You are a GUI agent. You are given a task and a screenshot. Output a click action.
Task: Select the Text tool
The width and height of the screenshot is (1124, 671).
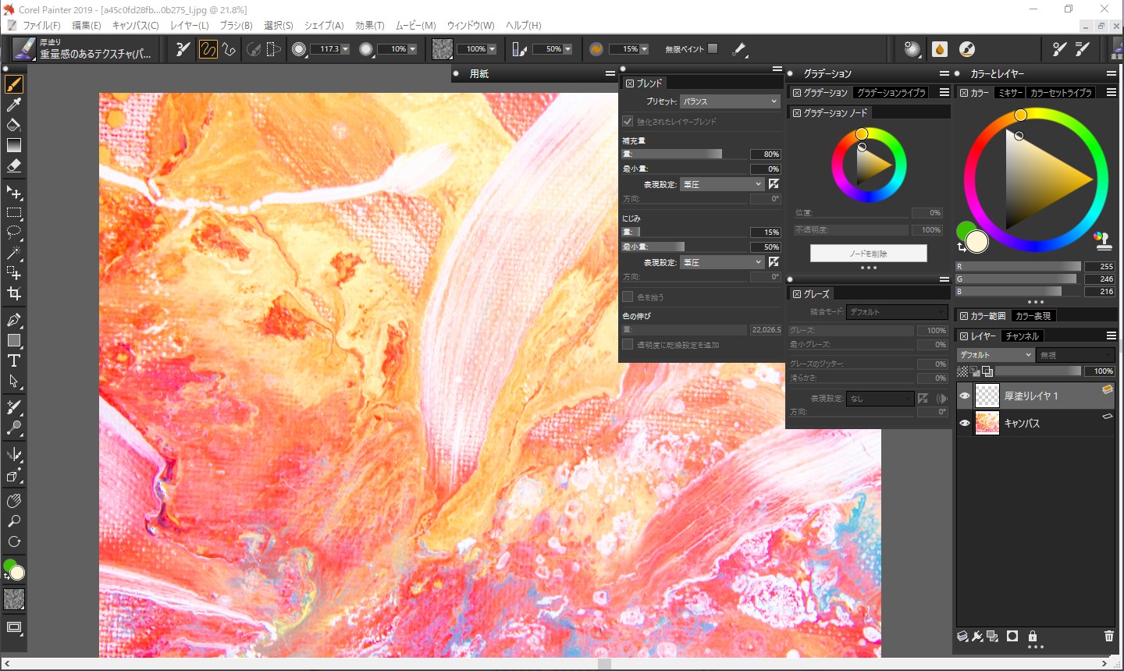tap(14, 360)
